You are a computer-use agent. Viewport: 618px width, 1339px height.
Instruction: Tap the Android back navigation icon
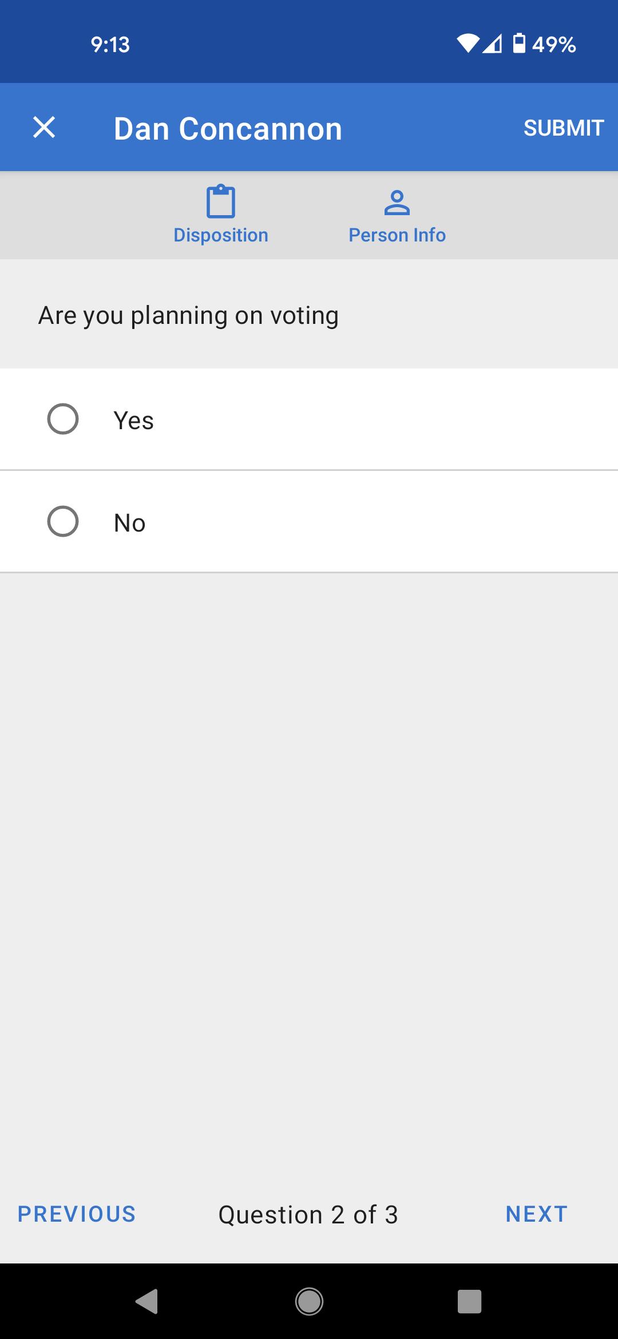tap(147, 1302)
